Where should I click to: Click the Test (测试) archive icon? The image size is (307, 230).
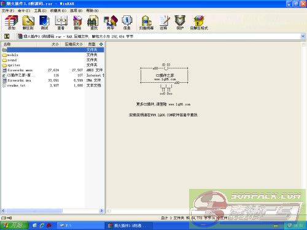point(44,23)
